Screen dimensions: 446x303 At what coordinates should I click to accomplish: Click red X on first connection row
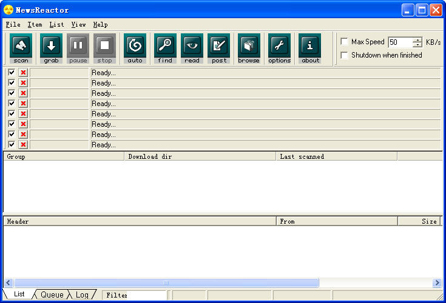(x=23, y=73)
